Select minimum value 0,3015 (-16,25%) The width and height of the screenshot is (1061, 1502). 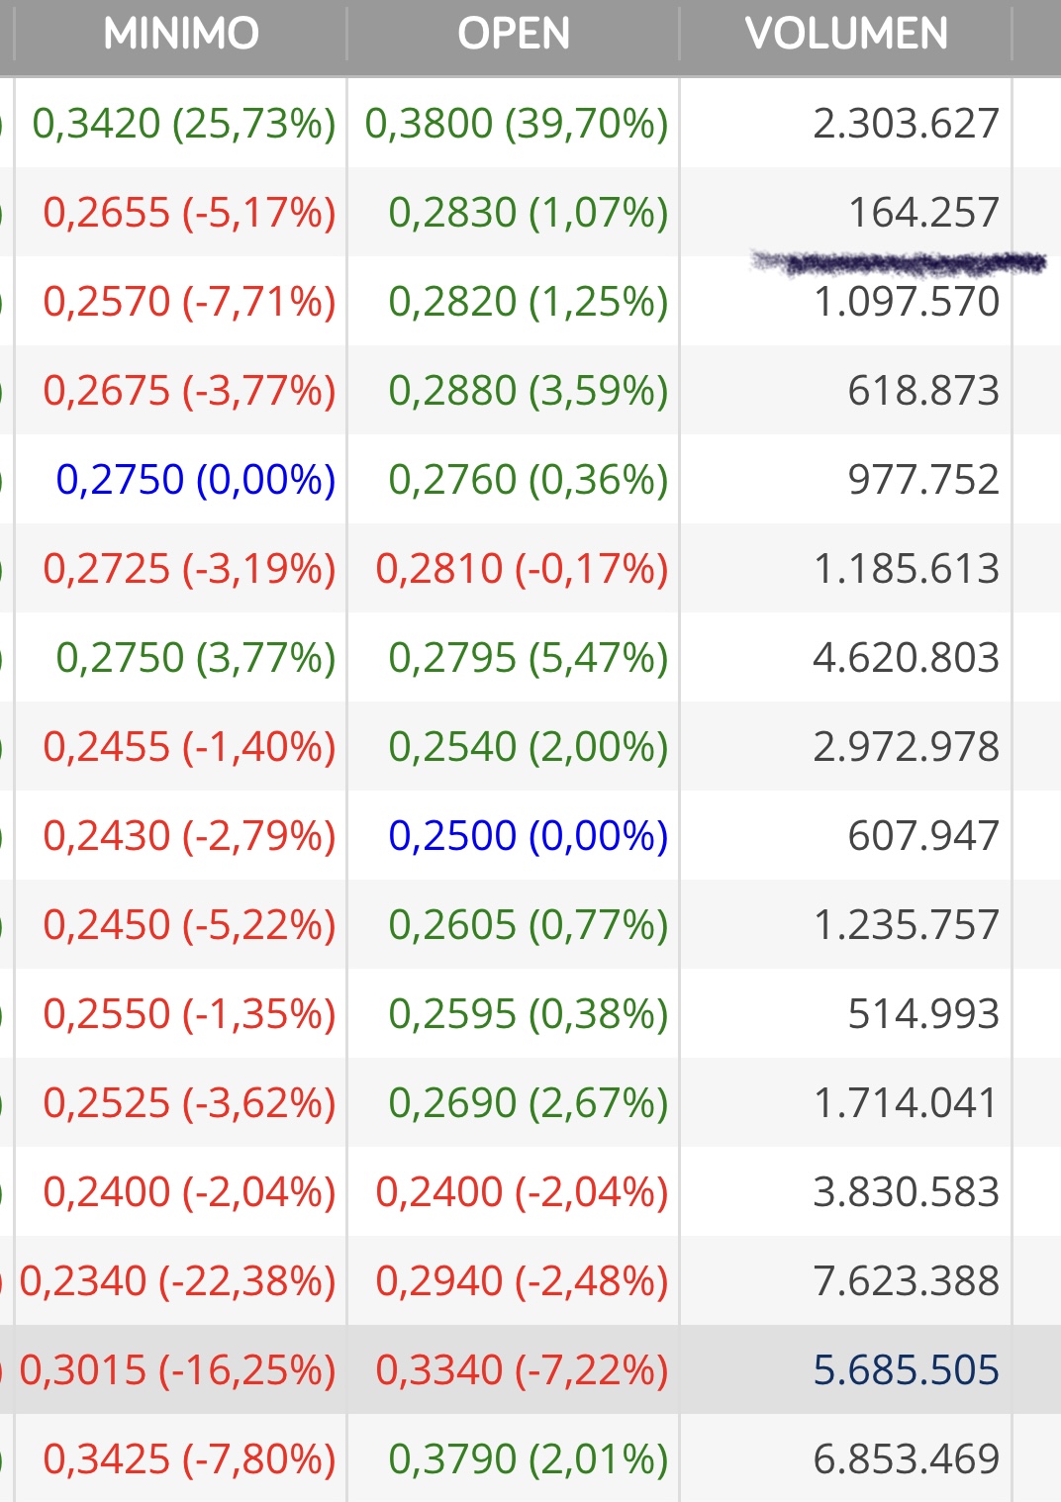pyautogui.click(x=178, y=1370)
